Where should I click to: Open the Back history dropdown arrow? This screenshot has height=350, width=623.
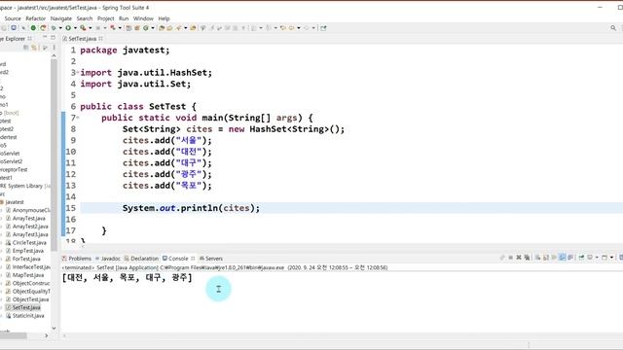tap(299, 28)
